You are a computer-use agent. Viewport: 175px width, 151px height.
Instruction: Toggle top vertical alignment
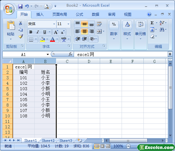click(x=78, y=24)
